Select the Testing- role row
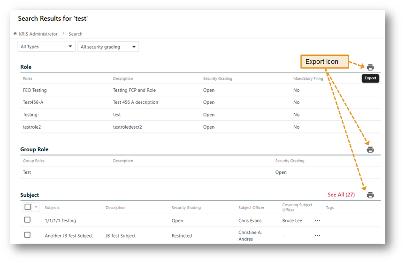 (x=200, y=115)
